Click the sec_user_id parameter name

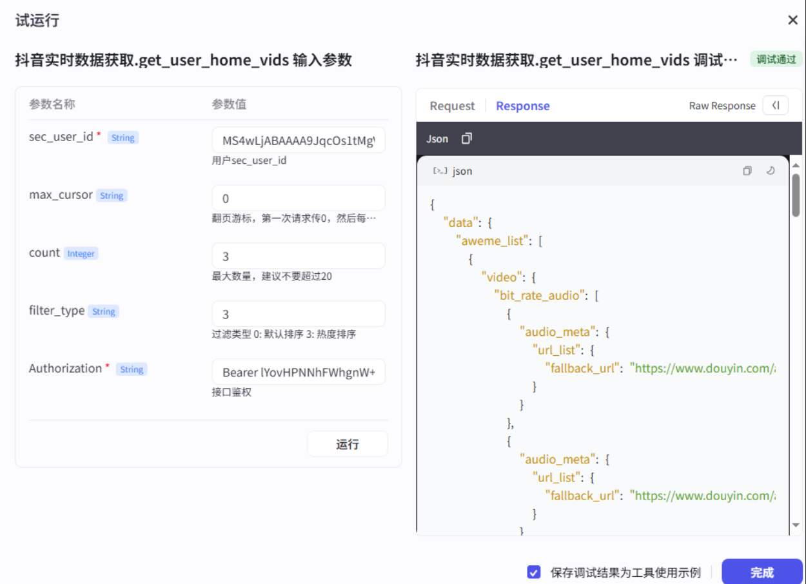61,137
